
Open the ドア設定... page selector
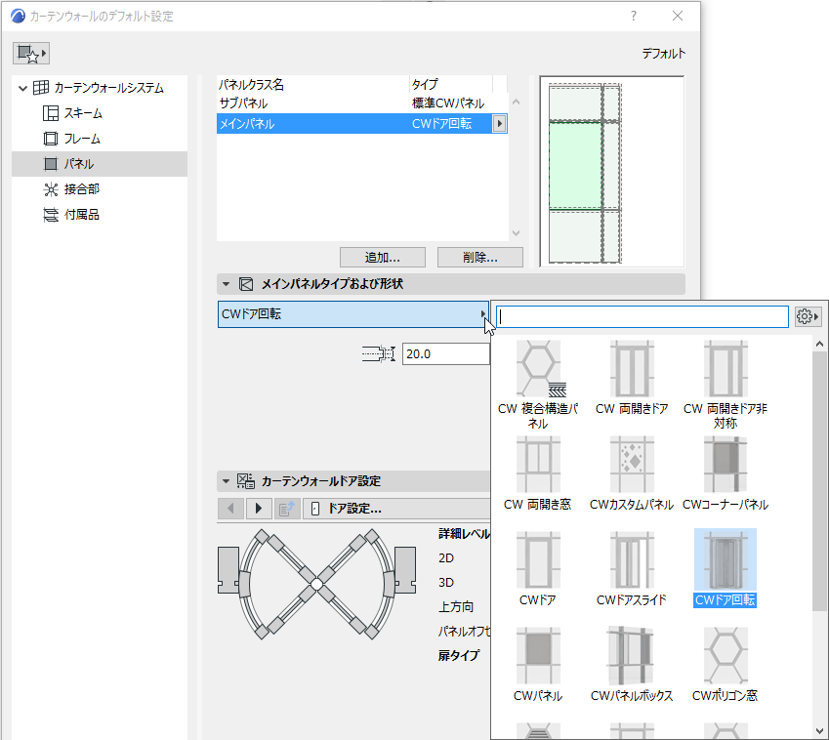click(x=396, y=509)
